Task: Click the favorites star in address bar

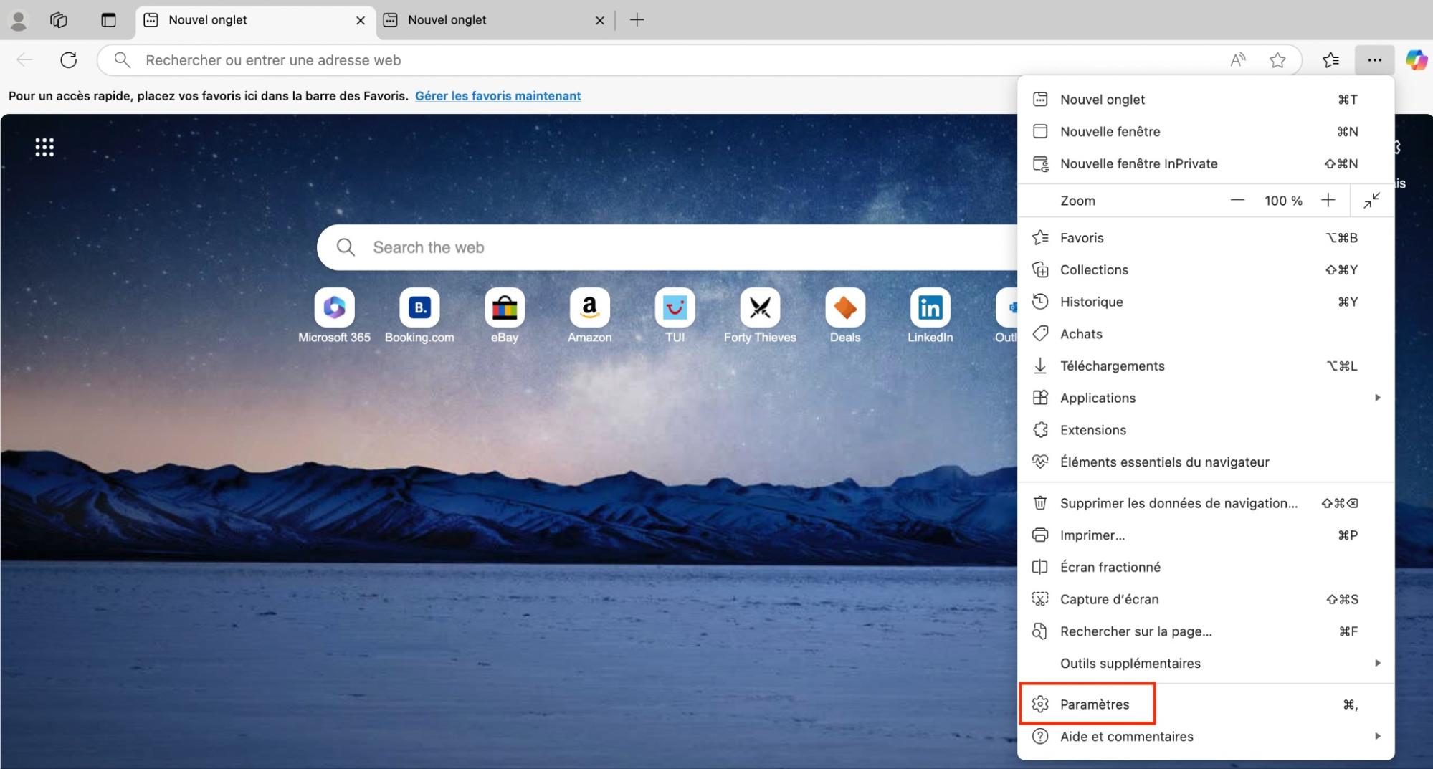Action: click(x=1278, y=59)
